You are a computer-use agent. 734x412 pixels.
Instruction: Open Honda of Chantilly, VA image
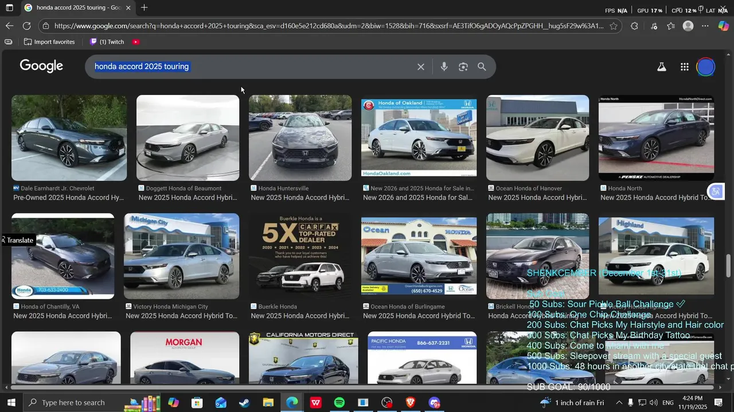coord(63,256)
